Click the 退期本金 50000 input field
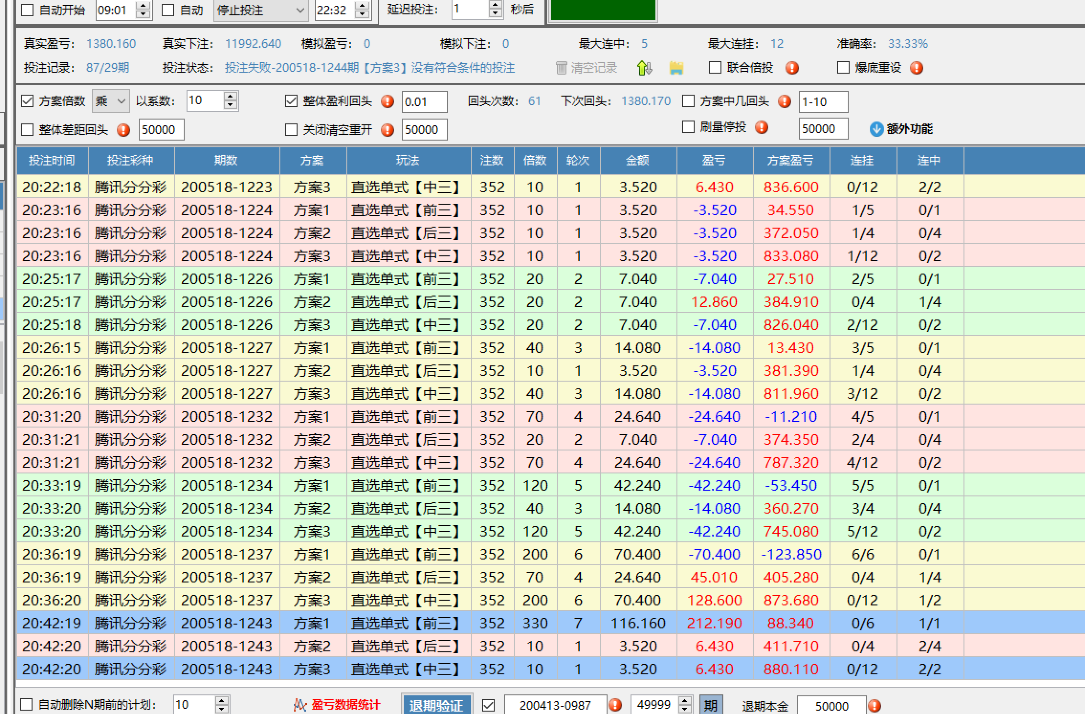 coord(832,706)
